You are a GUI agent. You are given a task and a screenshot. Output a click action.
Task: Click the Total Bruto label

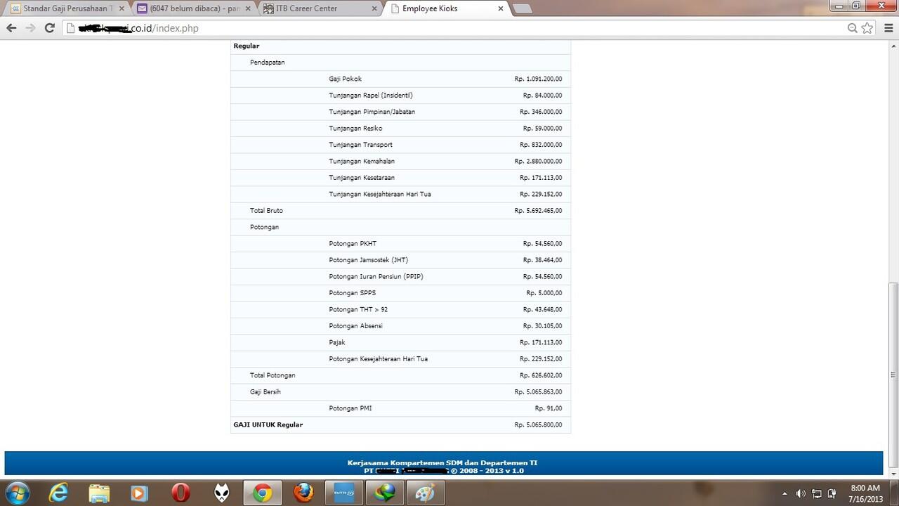(266, 211)
